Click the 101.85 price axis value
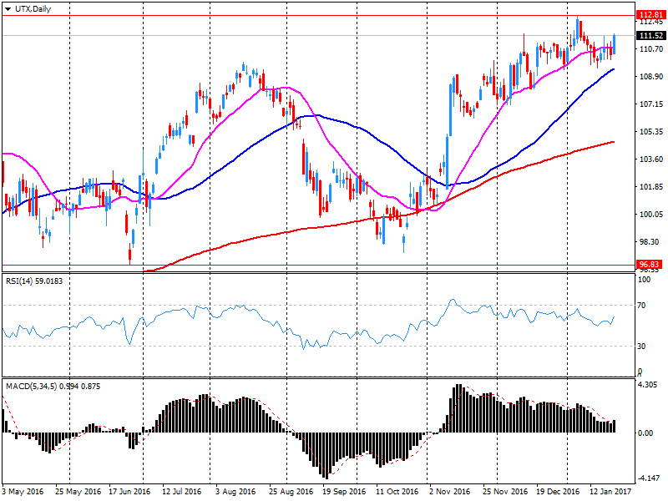The width and height of the screenshot is (668, 501). [651, 186]
